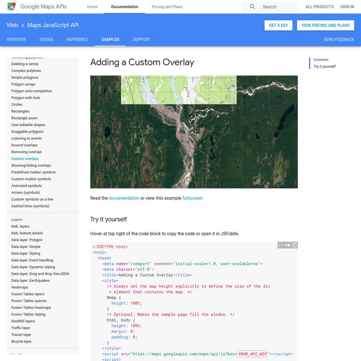Click the Maps JavaScript API breadcrumb

point(53,25)
